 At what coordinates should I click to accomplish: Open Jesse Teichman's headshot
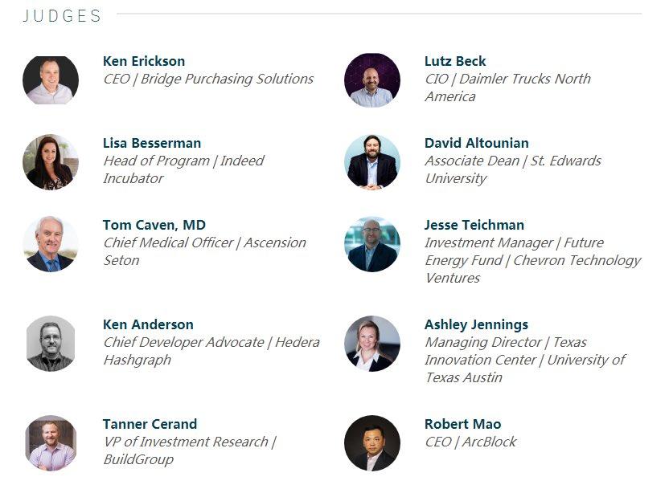(372, 244)
